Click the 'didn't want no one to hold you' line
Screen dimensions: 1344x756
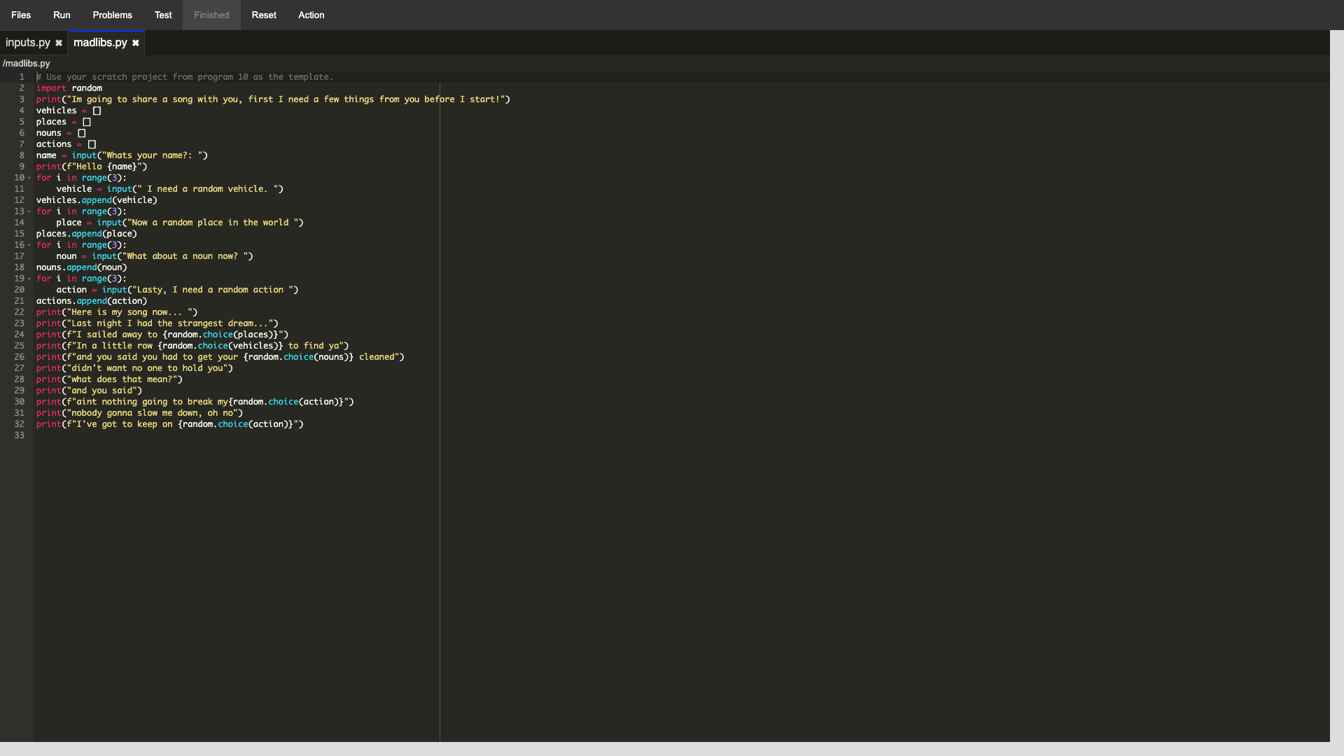click(x=134, y=368)
